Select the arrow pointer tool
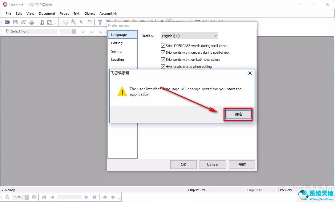 click(82, 22)
